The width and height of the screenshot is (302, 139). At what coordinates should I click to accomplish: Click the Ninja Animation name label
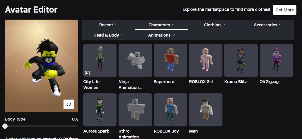pos(130,85)
